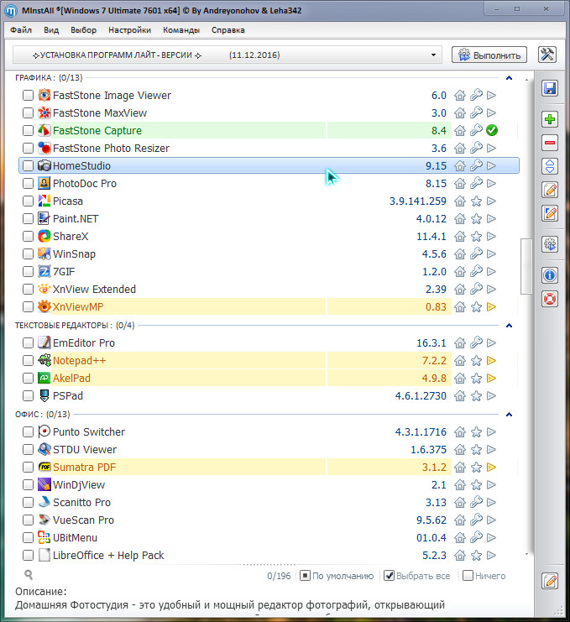570x622 pixels.
Task: Click the home icon for Paint.NET
Action: 460,218
